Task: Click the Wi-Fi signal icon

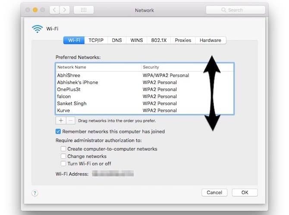Action: pos(37,29)
